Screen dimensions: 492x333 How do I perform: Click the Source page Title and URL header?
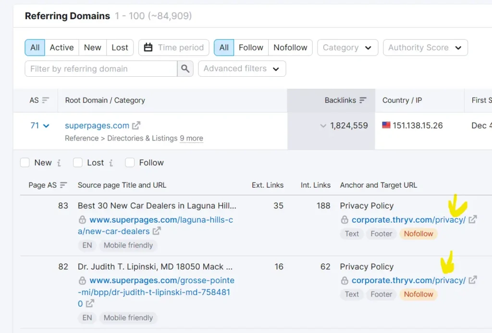(122, 185)
